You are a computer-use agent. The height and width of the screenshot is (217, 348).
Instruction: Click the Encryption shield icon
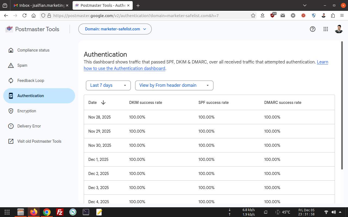(11, 111)
